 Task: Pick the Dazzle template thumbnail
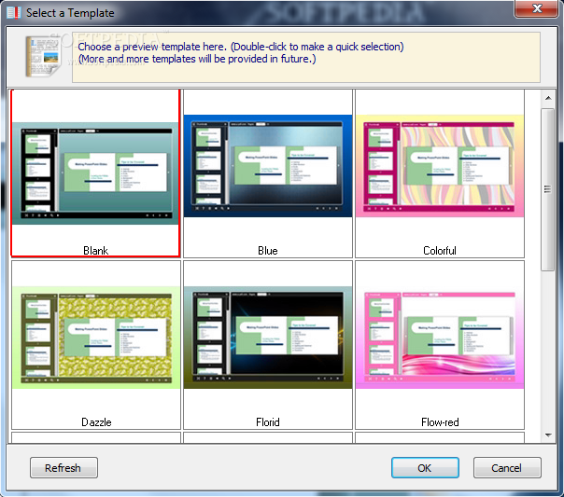(96, 338)
